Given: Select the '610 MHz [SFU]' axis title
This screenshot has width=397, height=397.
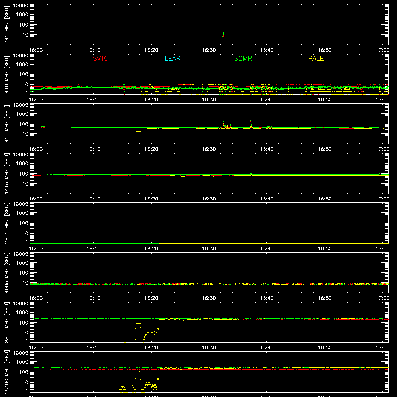Looking at the screenshot, I should (7, 124).
